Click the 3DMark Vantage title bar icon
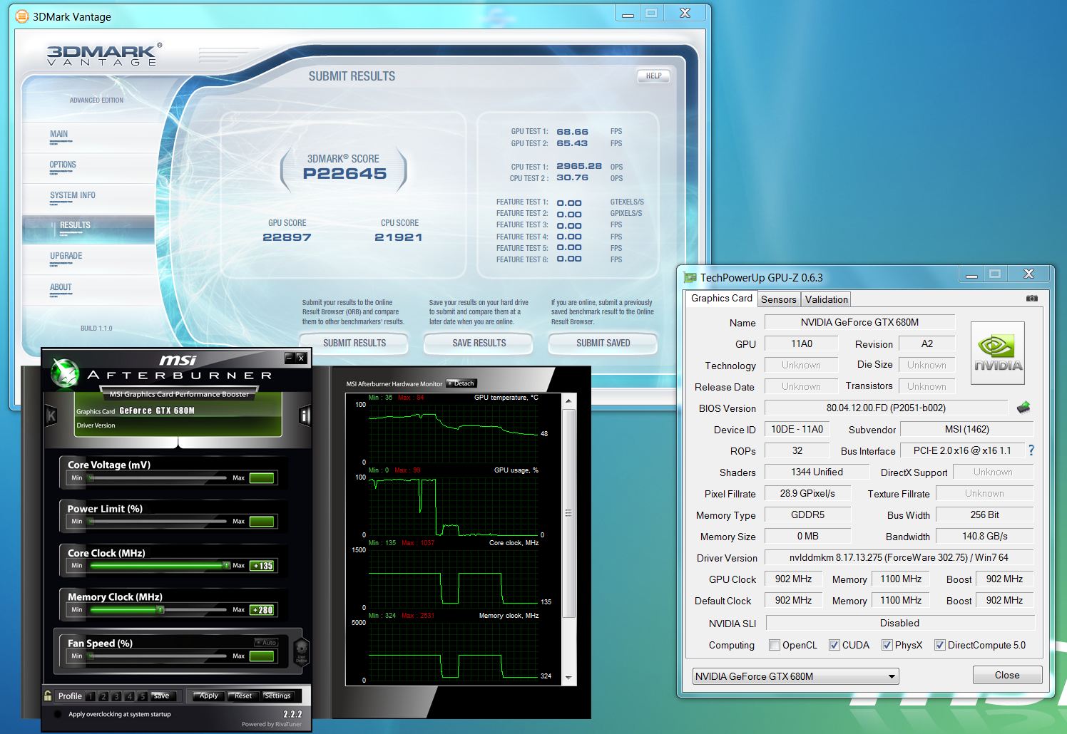This screenshot has width=1067, height=734. [x=22, y=16]
